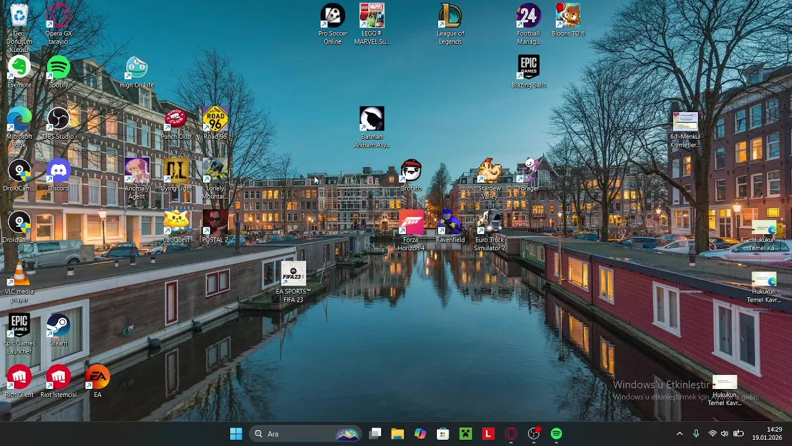
Task: Select League of Legends desktop icon
Action: coord(450,24)
